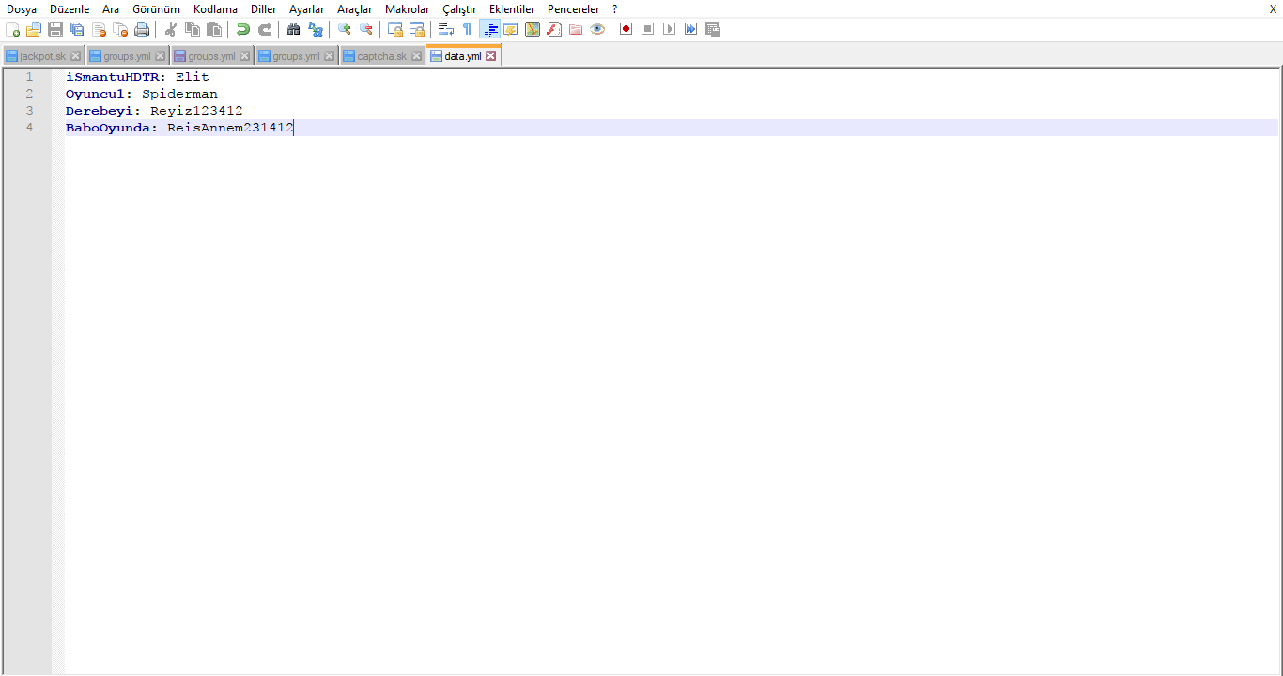Image resolution: width=1283 pixels, height=676 pixels.
Task: Toggle file monitoring eye icon
Action: [x=597, y=29]
